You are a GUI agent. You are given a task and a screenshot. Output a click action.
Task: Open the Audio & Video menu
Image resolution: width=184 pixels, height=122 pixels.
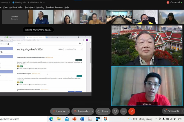16,7
